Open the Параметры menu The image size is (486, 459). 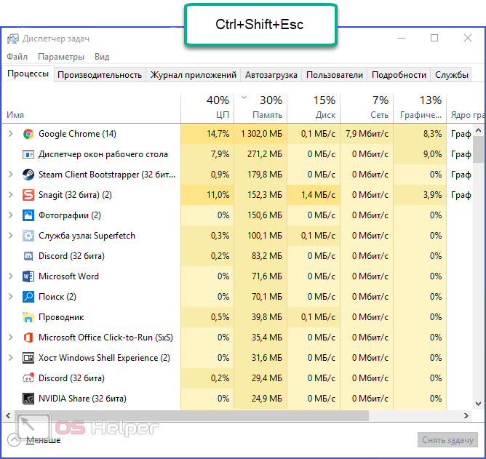(61, 57)
